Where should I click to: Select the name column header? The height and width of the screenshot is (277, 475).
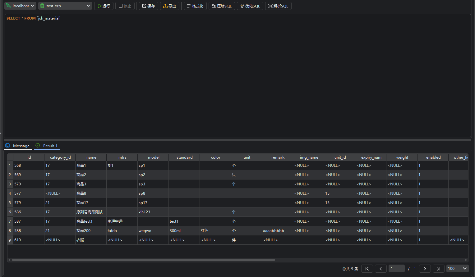point(91,157)
